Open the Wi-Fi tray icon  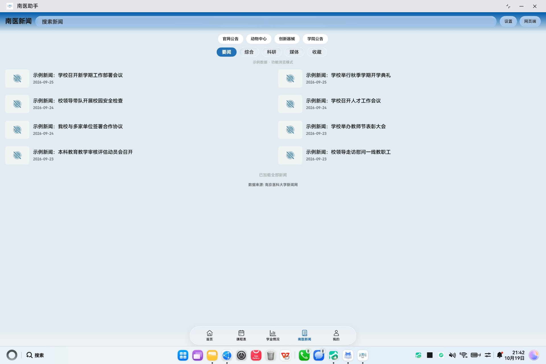464,355
